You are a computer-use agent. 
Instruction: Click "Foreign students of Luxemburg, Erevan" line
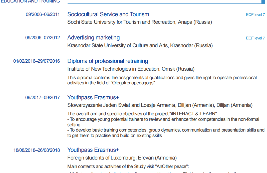point(122,158)
